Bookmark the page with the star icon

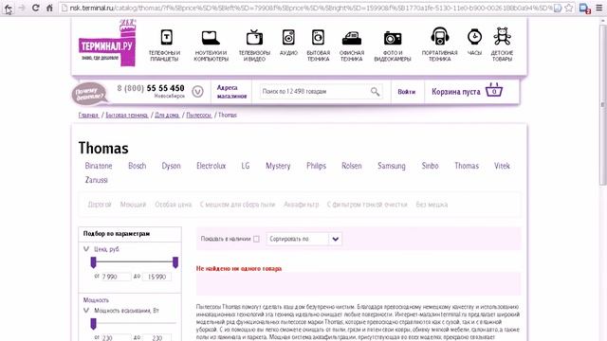569,8
